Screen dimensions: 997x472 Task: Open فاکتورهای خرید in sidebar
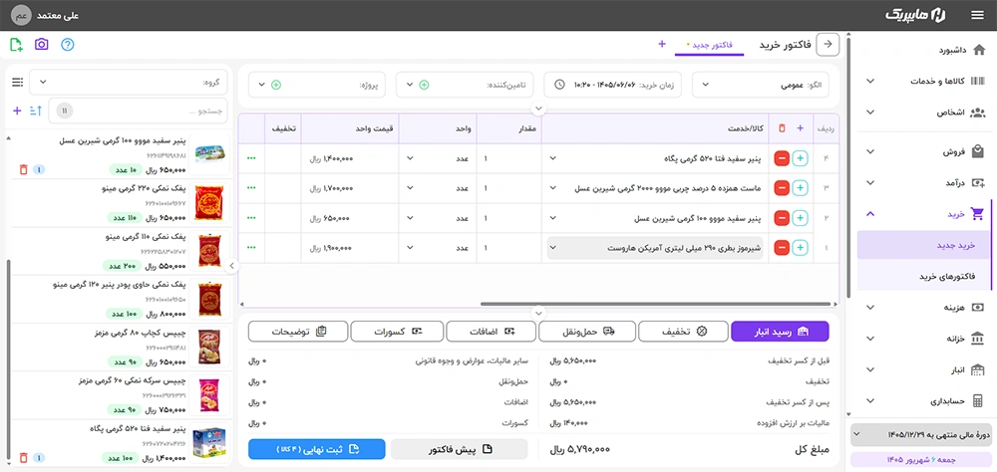coord(924,277)
